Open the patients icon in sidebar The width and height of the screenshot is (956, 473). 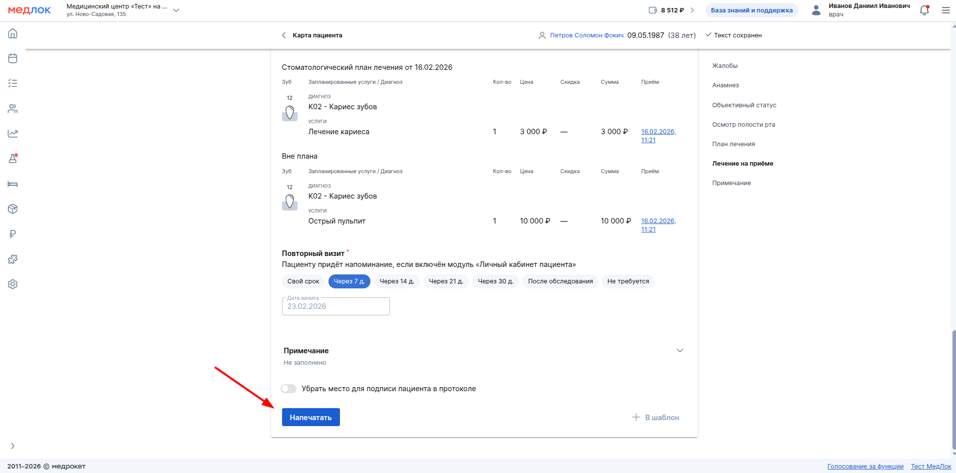coord(13,109)
